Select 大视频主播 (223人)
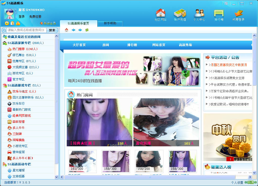This screenshot has width=258, height=186. [x=28, y=67]
